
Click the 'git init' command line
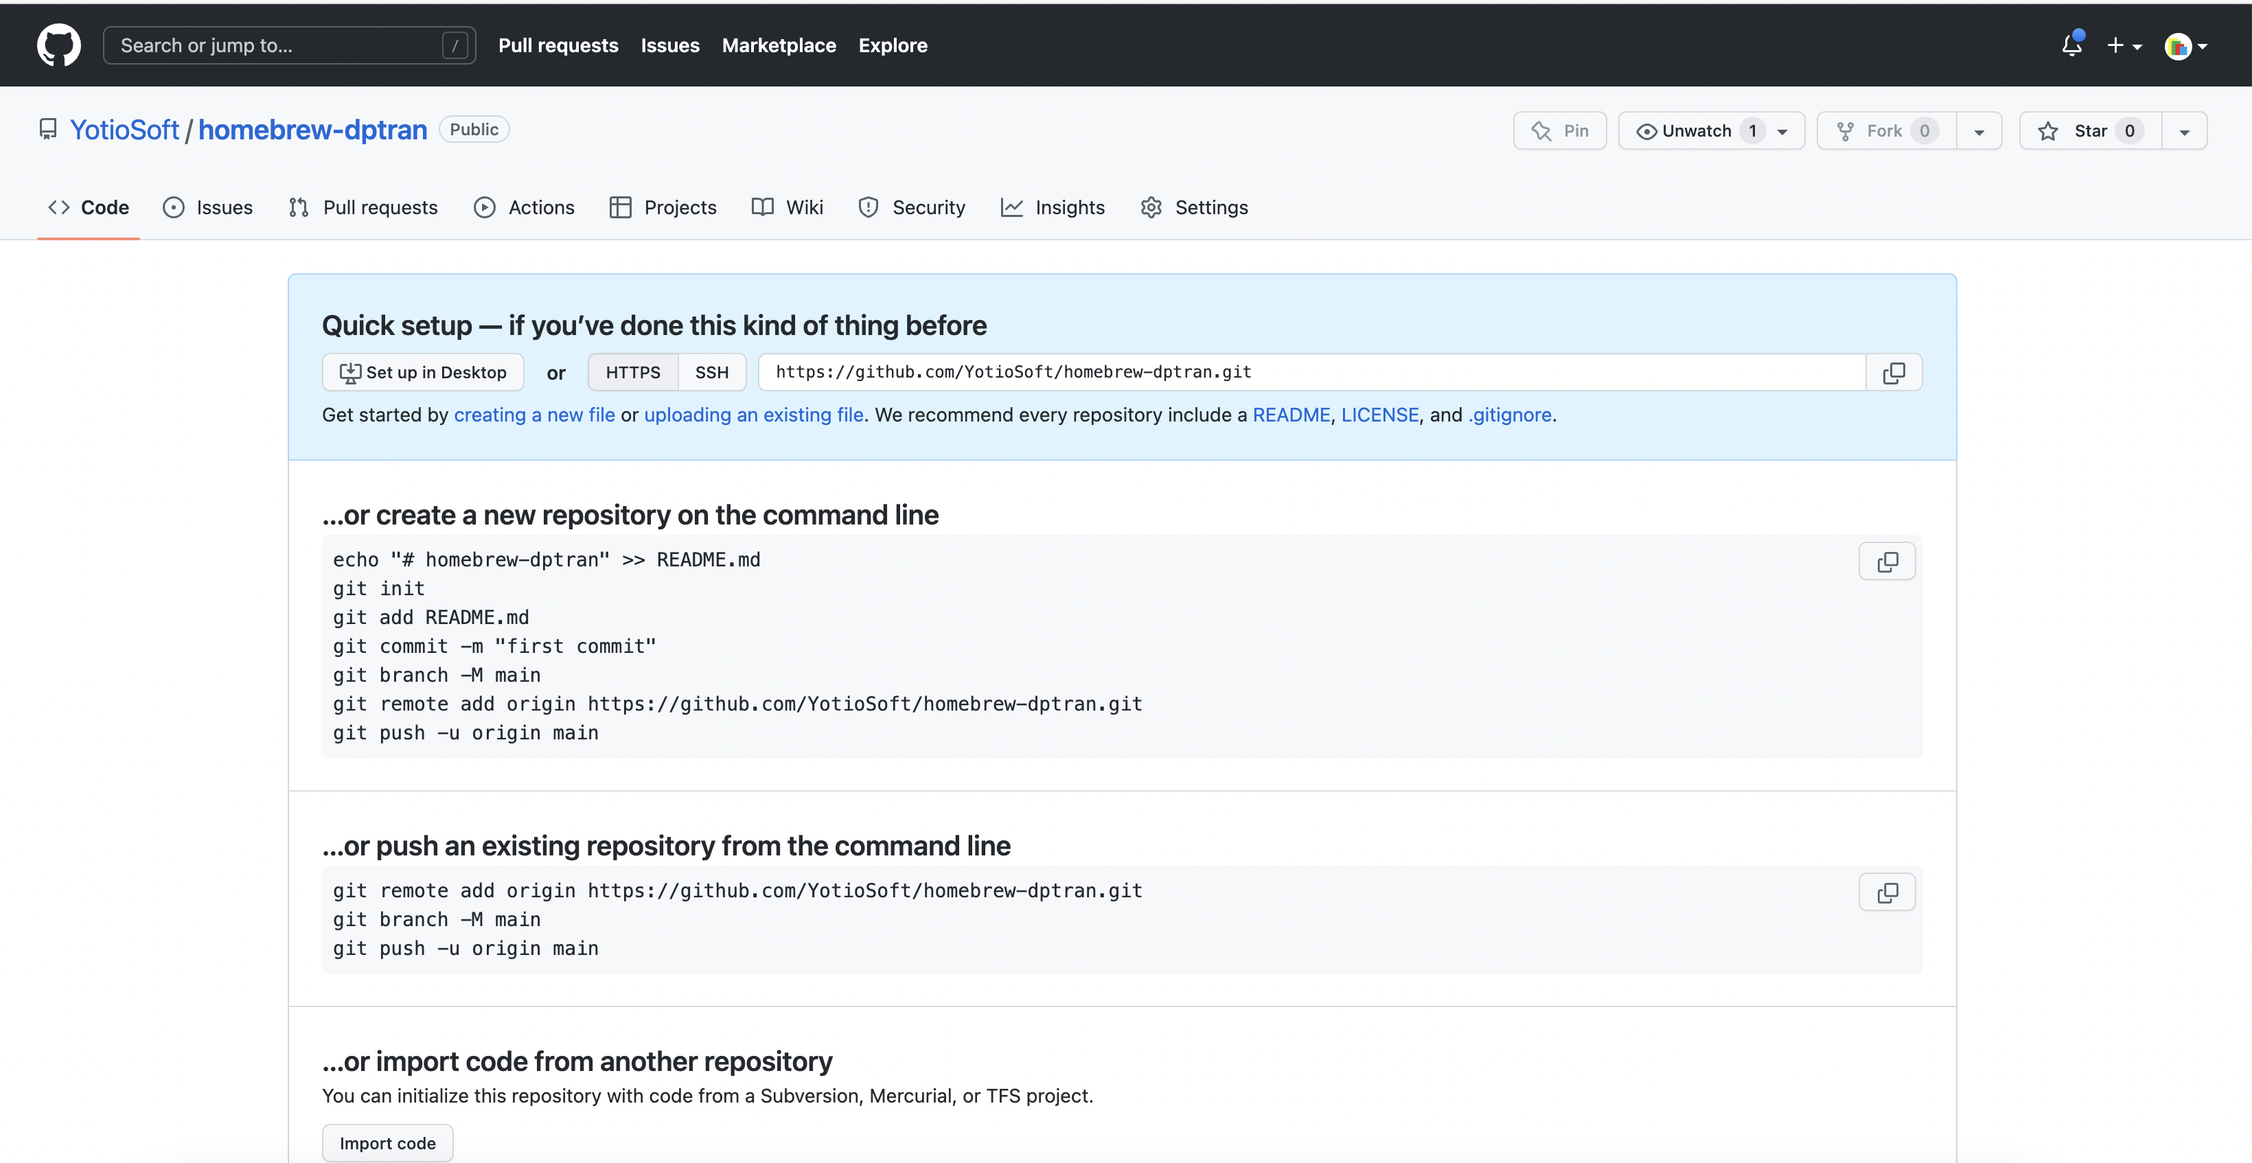378,588
